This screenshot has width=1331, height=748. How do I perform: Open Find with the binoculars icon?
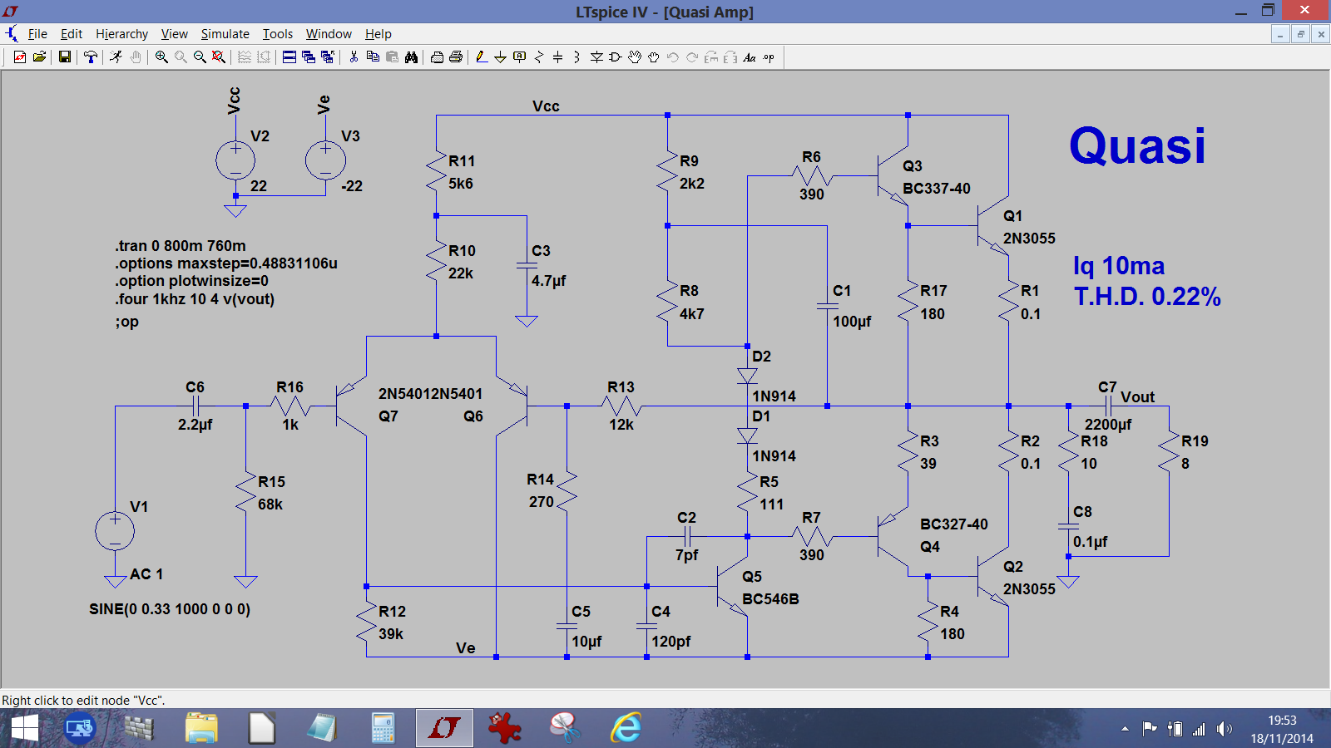pyautogui.click(x=411, y=57)
